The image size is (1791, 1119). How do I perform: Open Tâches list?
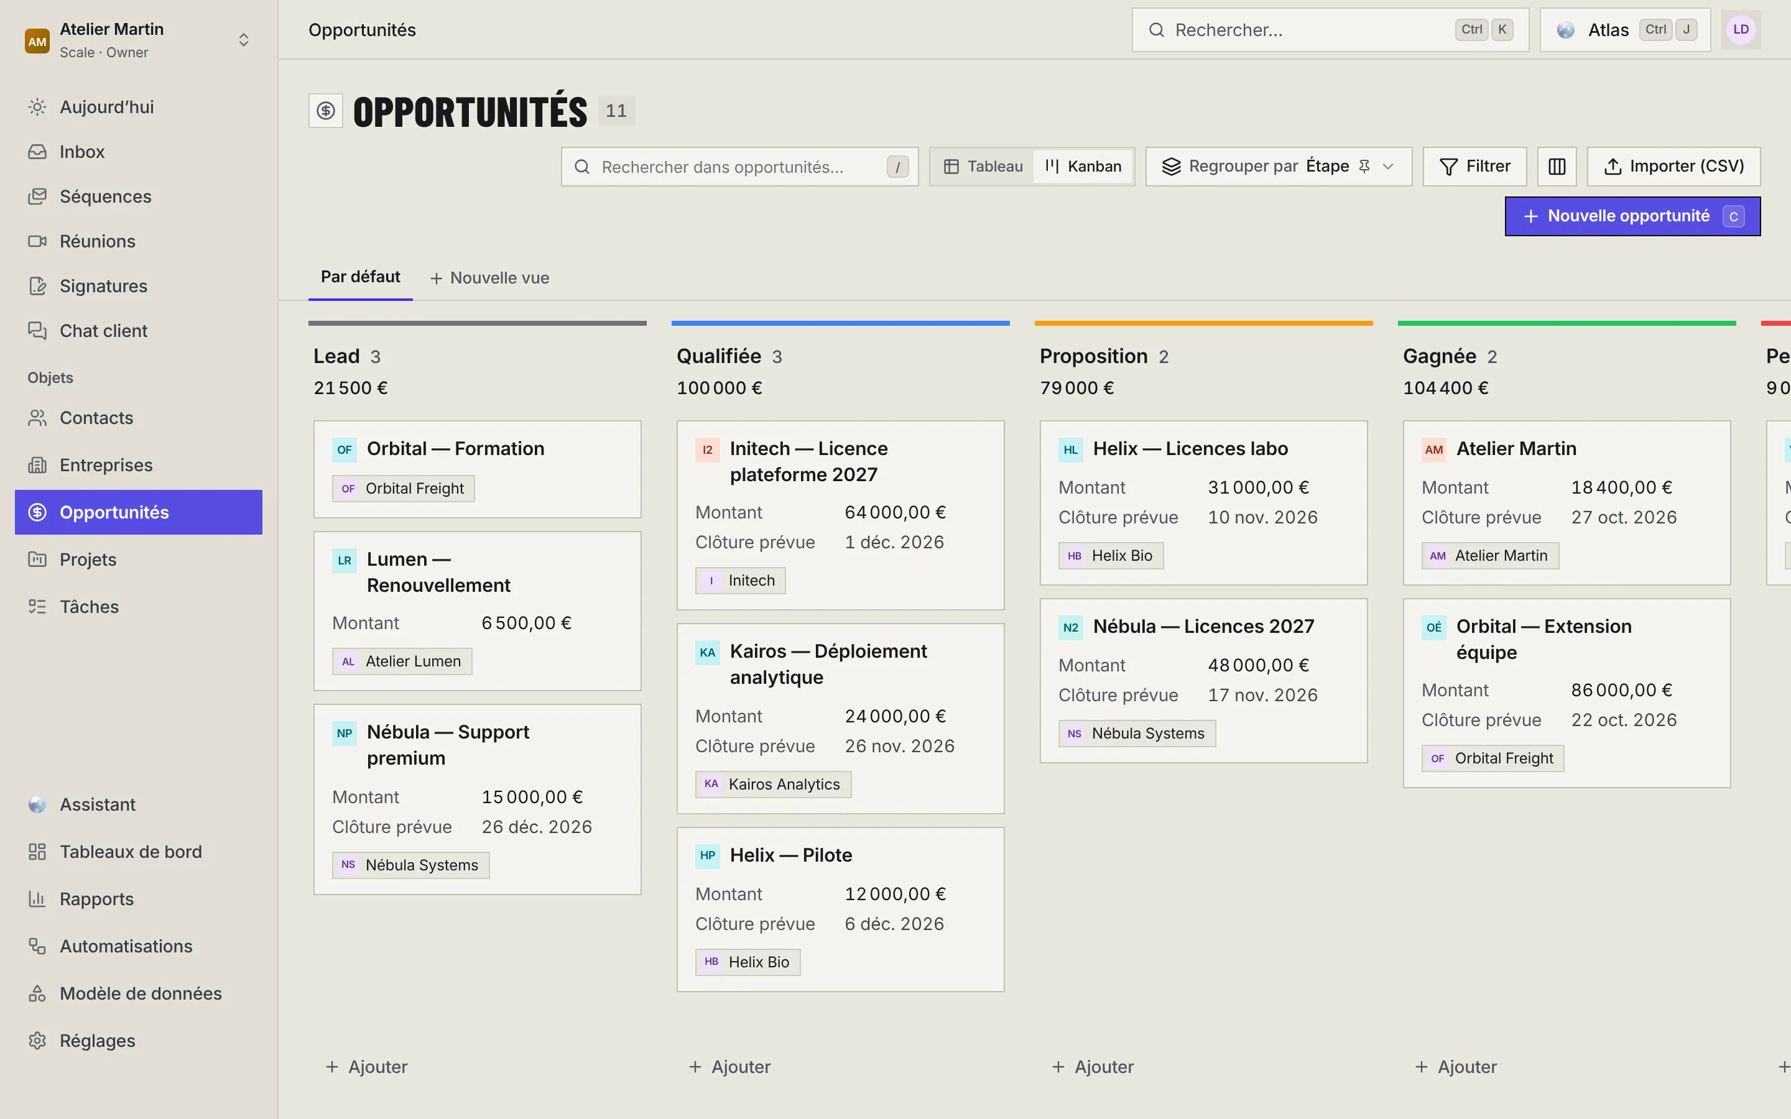[x=139, y=607]
